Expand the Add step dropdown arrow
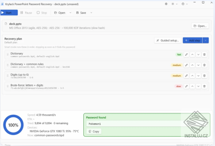Screen dimensions: 215x146 tap(206, 40)
